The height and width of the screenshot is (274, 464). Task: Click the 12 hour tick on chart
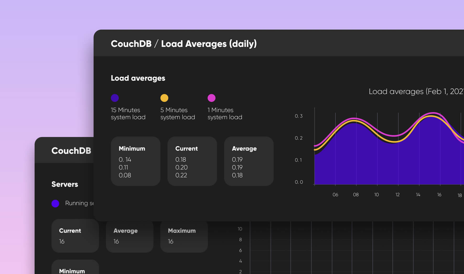397,195
